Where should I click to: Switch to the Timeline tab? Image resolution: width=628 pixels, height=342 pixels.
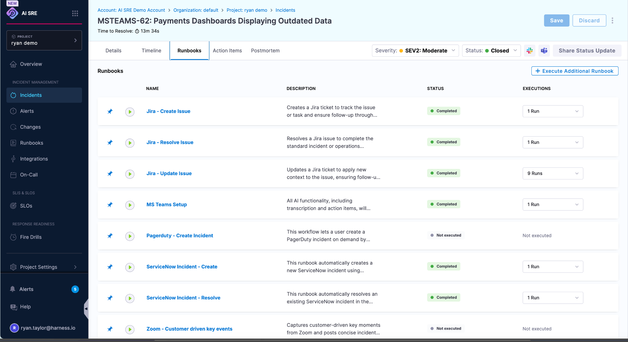[x=151, y=51]
